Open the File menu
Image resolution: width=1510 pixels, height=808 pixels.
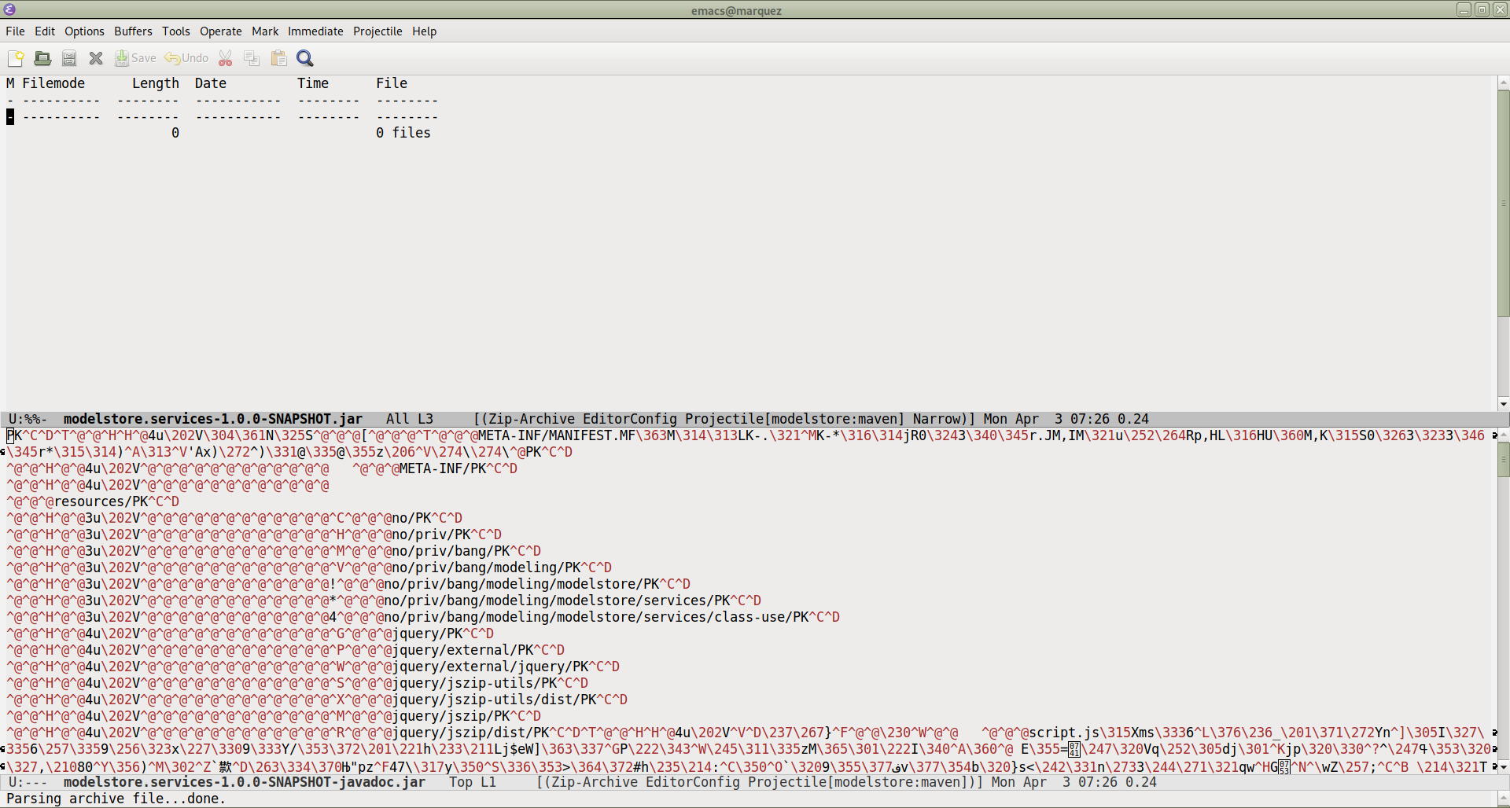pos(15,31)
